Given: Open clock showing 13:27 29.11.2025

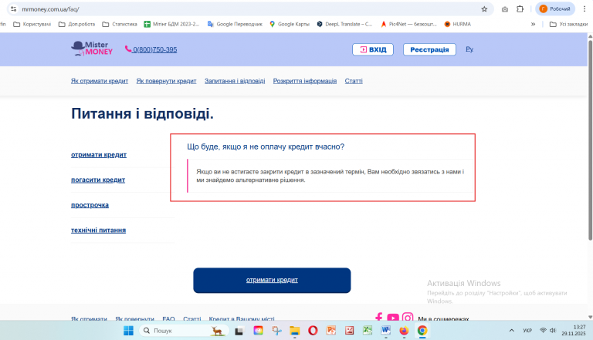Looking at the screenshot, I should [574, 330].
